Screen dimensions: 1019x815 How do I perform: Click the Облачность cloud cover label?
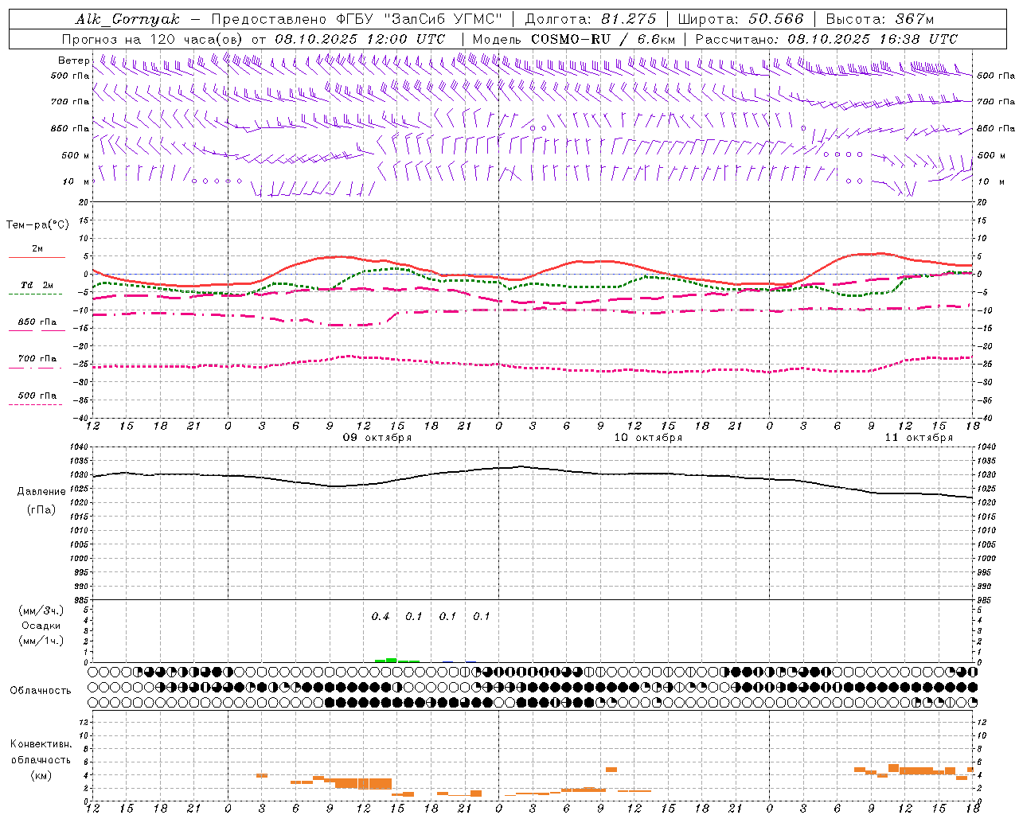tap(41, 690)
